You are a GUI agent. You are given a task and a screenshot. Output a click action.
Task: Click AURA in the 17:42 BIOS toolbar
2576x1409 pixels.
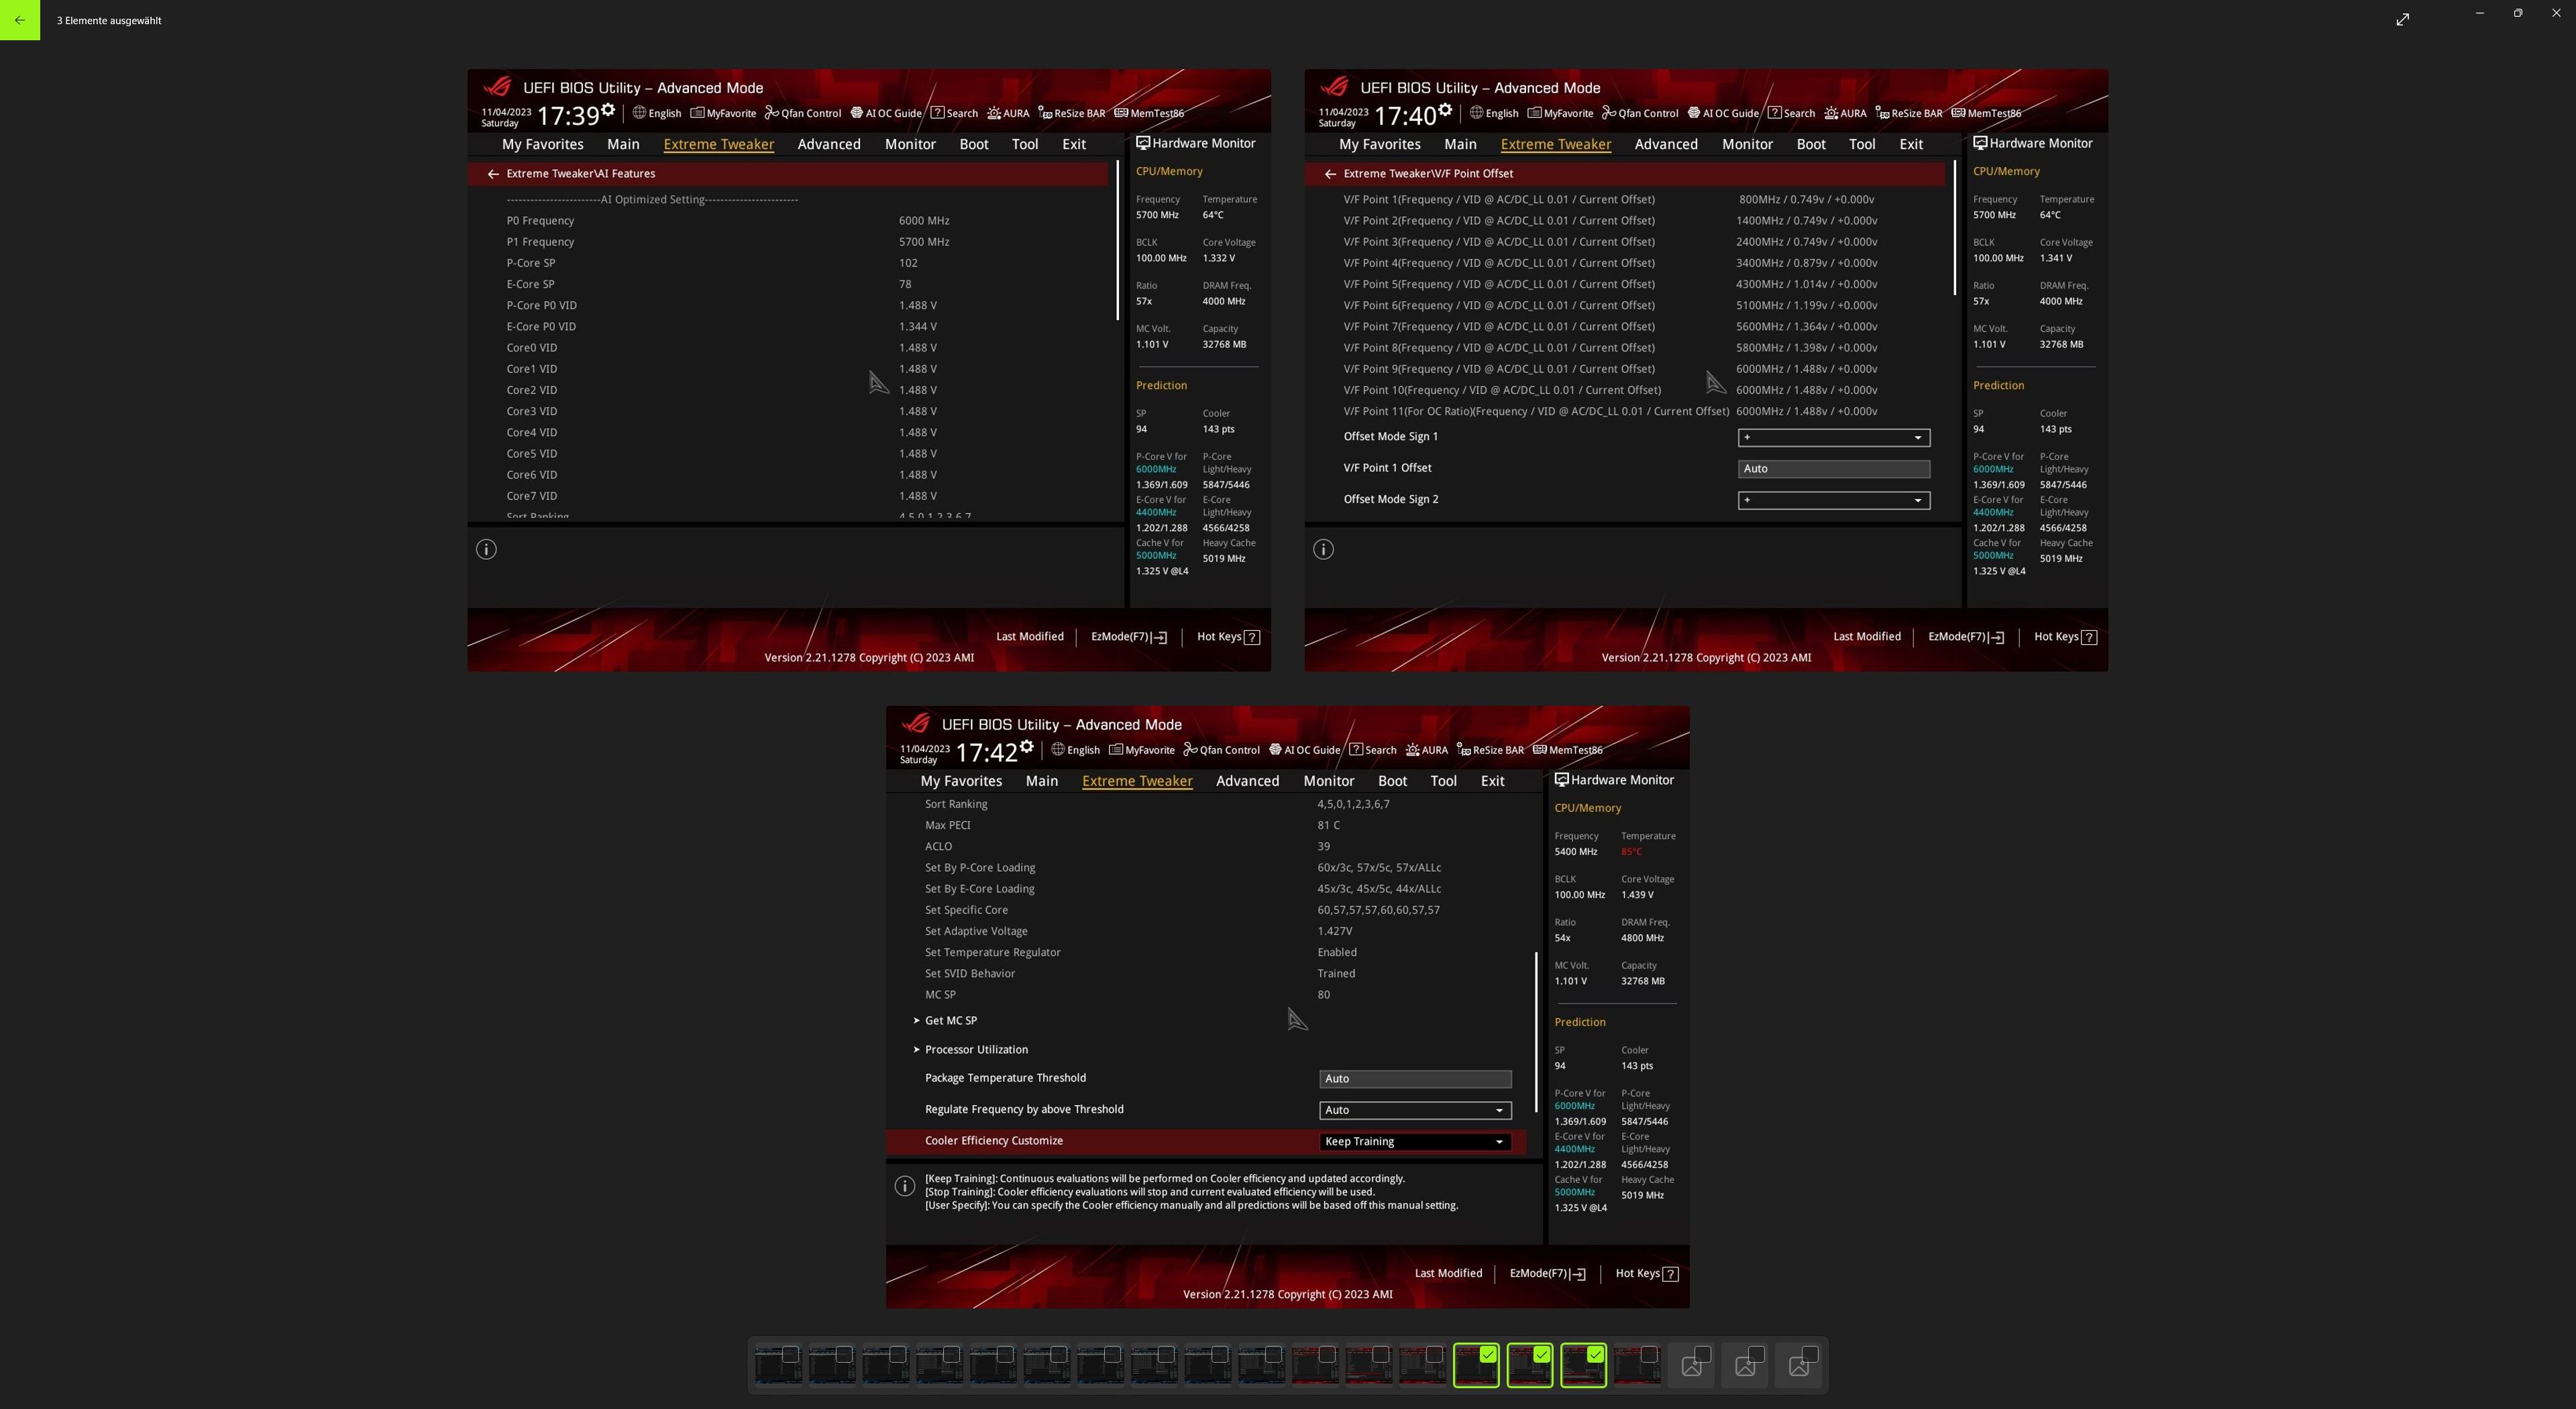click(x=1426, y=750)
